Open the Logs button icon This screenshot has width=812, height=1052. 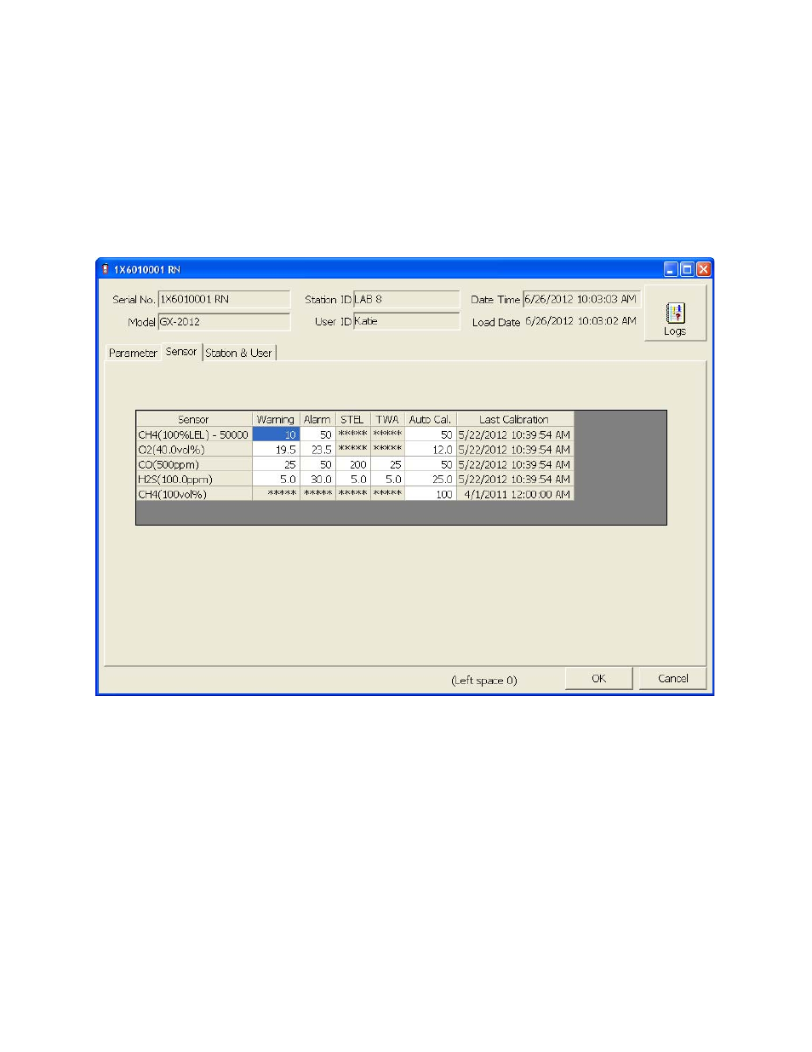(x=675, y=313)
